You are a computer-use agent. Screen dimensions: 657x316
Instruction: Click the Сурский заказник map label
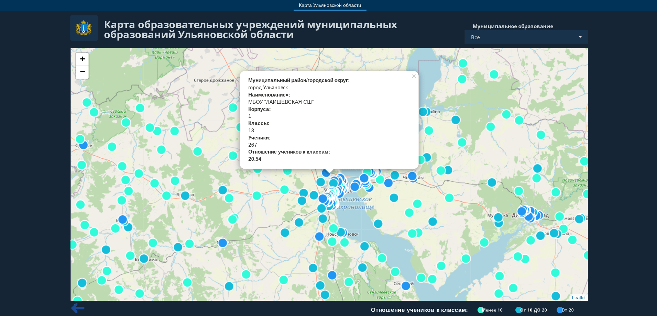(118, 114)
